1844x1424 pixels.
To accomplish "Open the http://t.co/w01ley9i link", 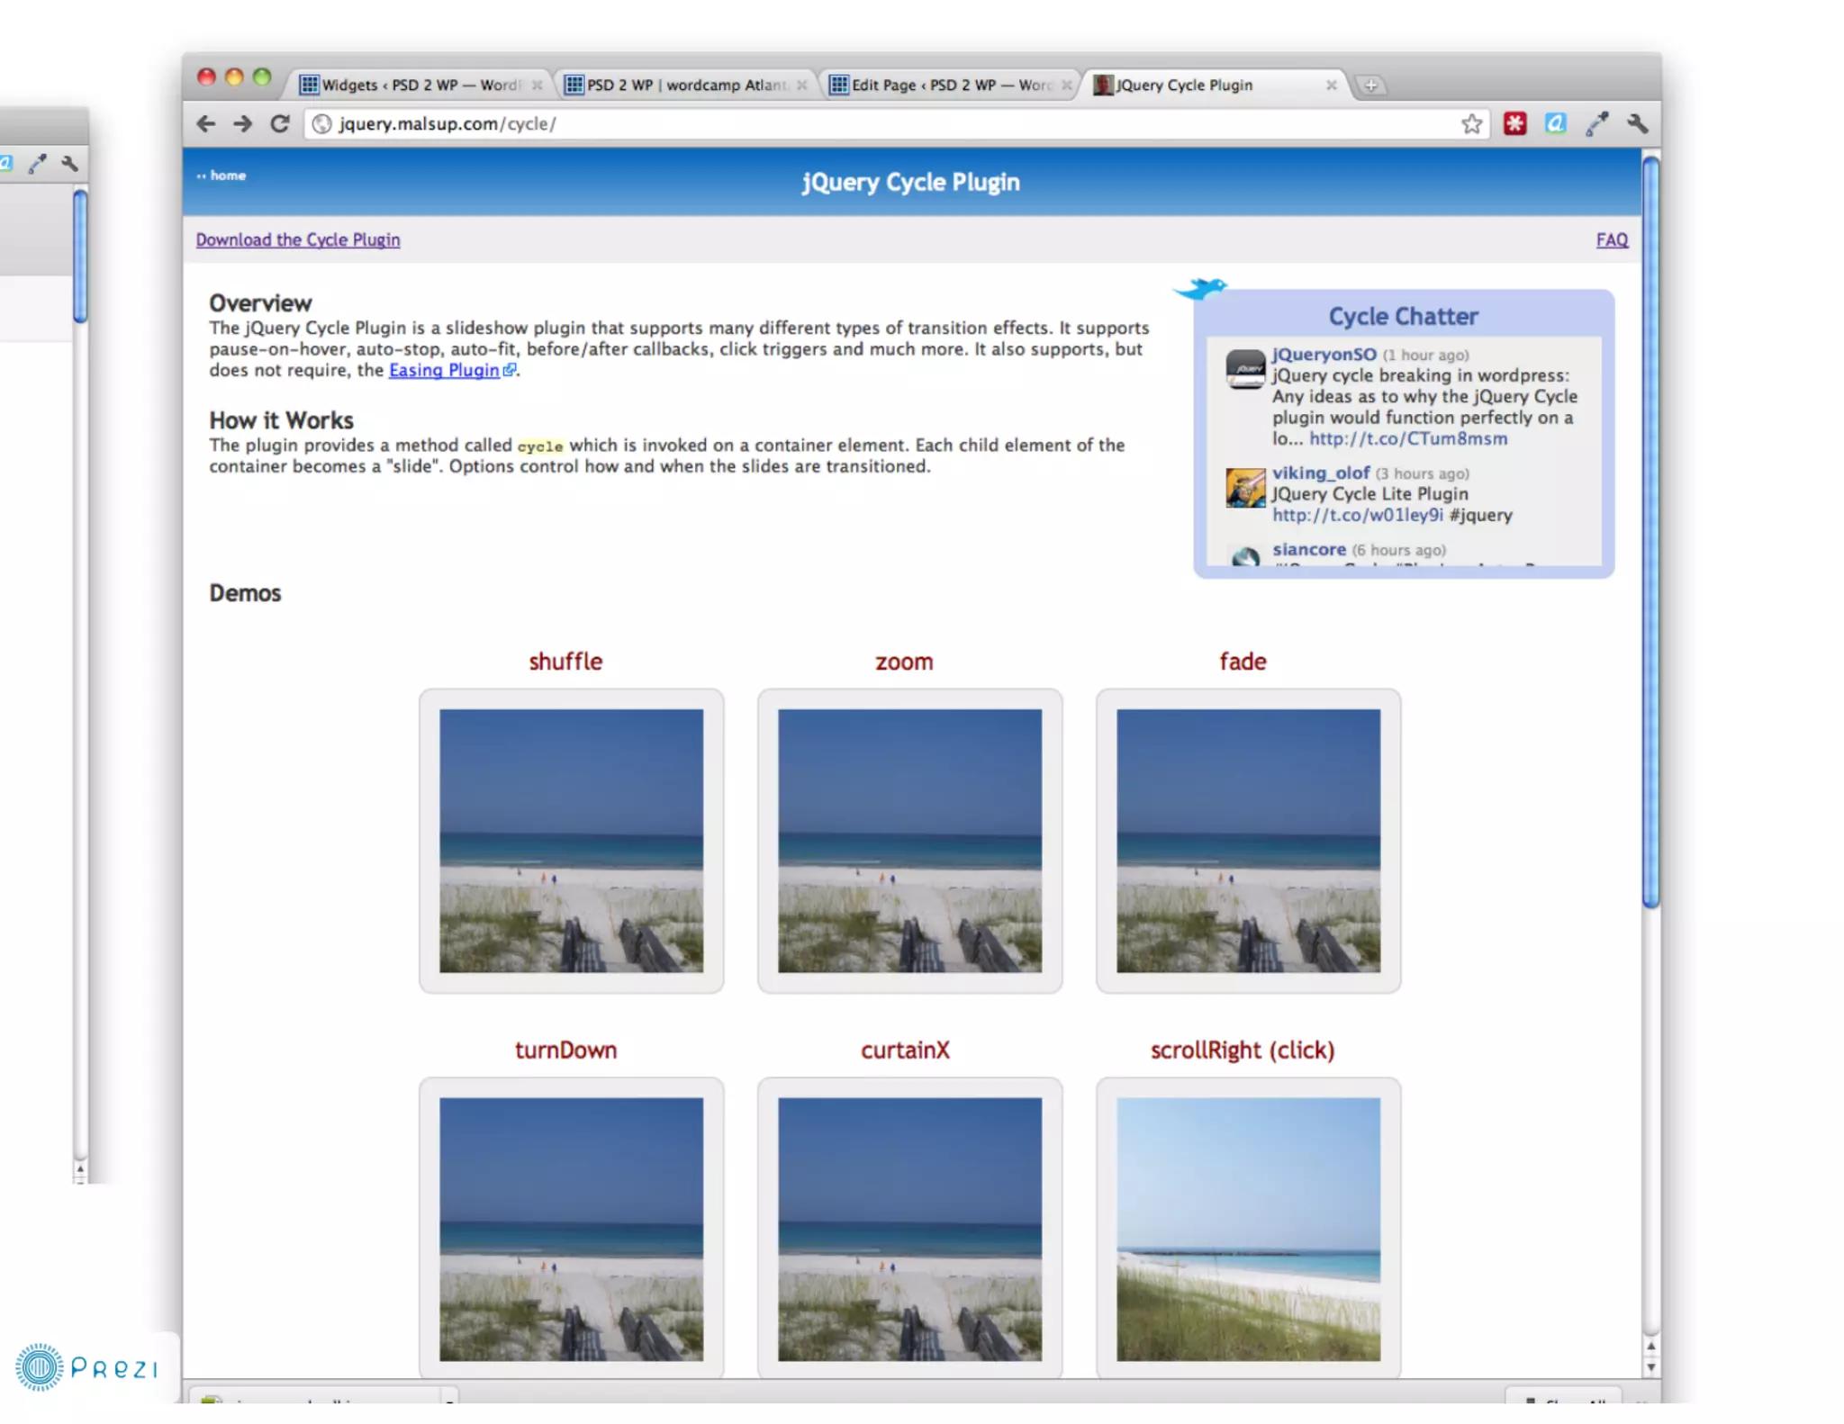I will 1357,516.
